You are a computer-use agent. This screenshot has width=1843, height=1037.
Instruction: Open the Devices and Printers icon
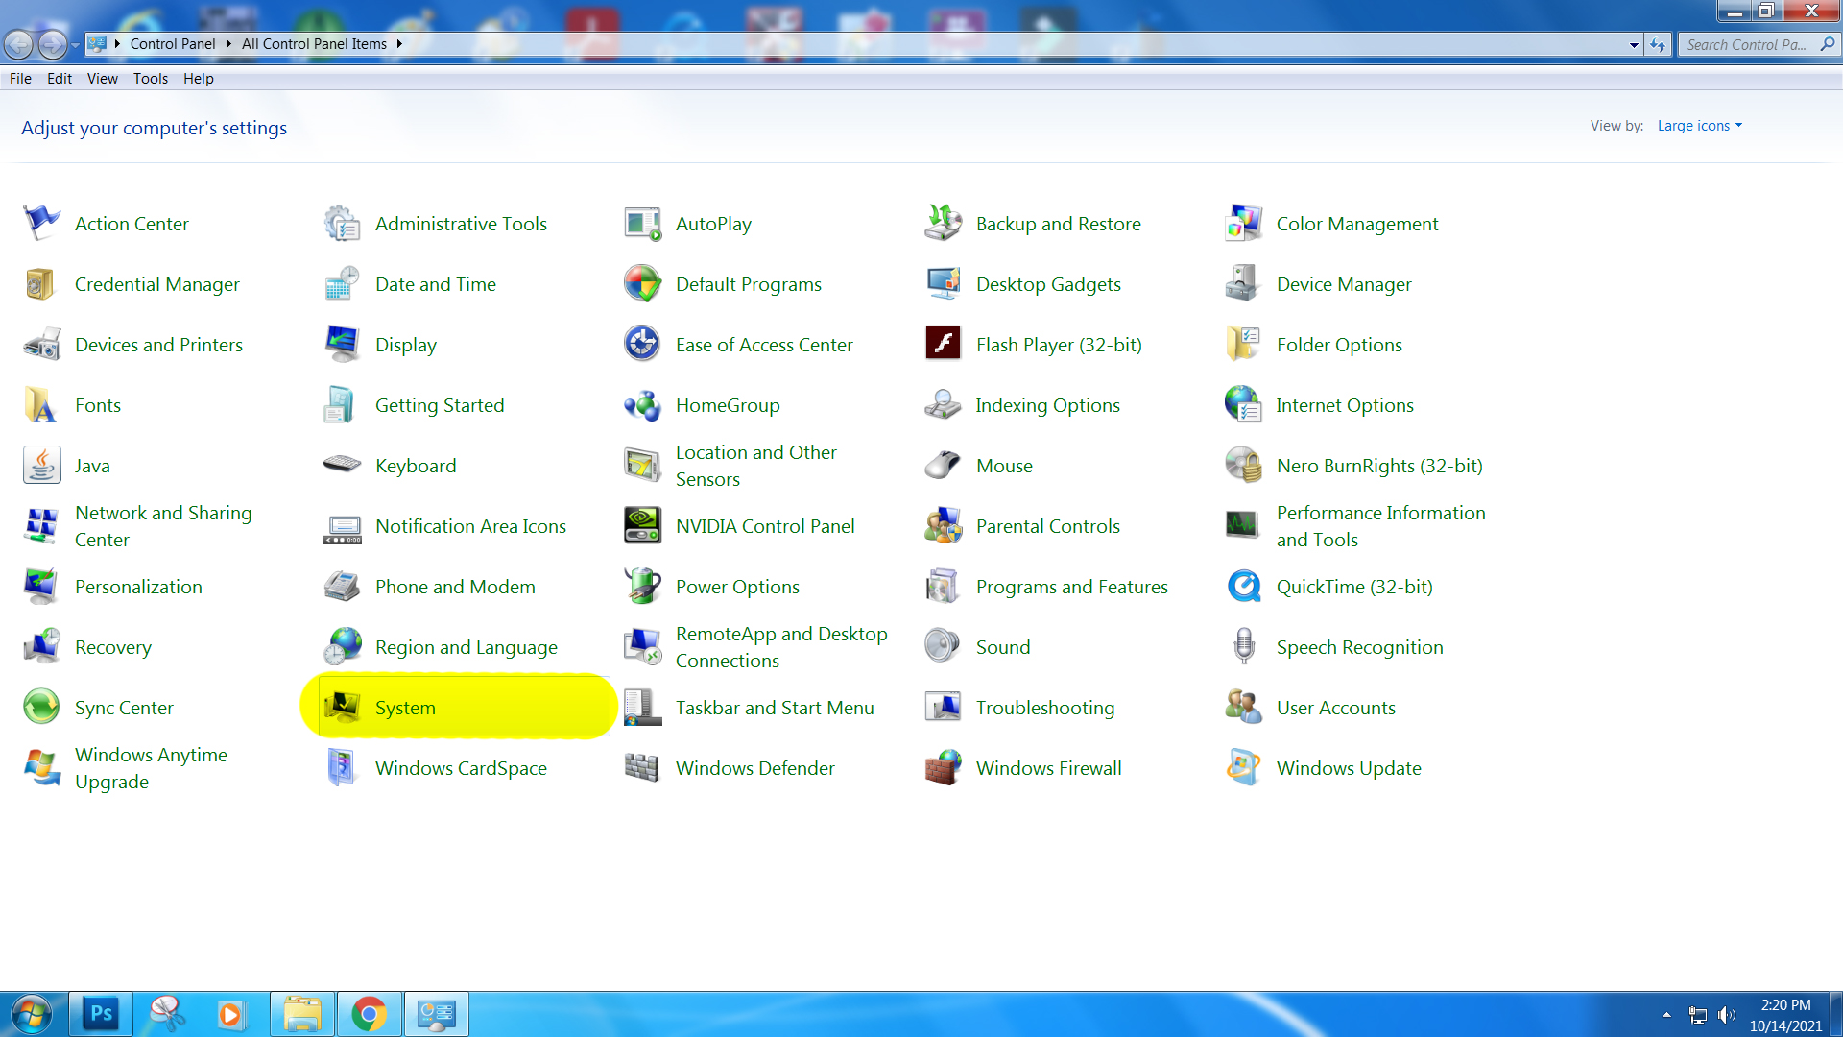pyautogui.click(x=41, y=345)
